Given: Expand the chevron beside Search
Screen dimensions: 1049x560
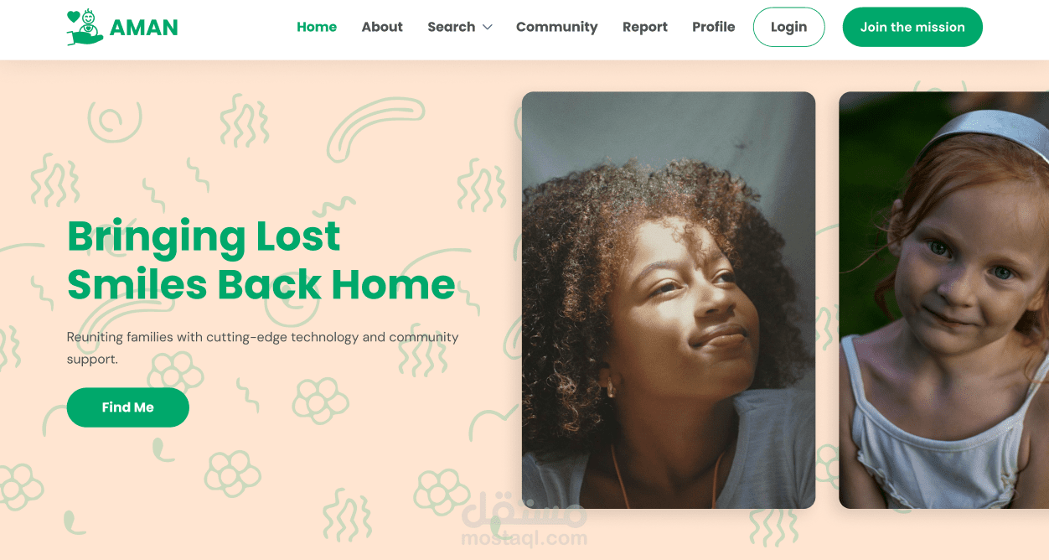Looking at the screenshot, I should [x=487, y=28].
